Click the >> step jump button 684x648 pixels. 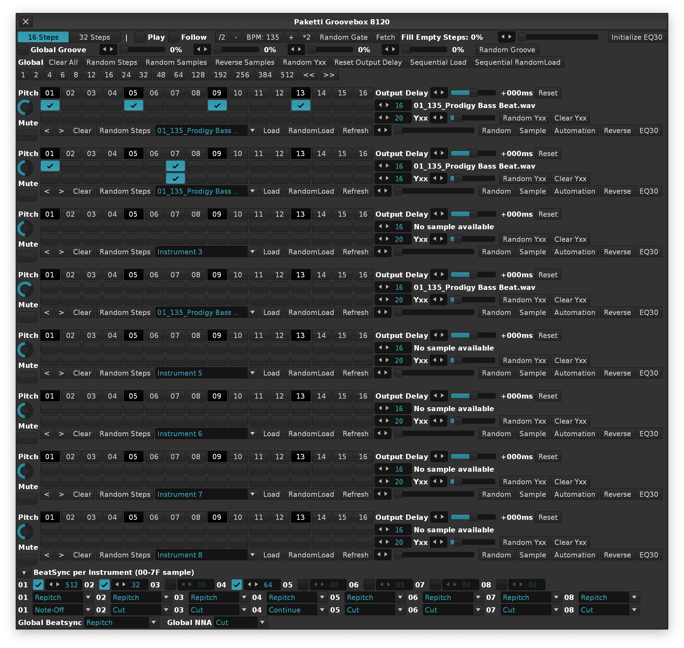(329, 75)
